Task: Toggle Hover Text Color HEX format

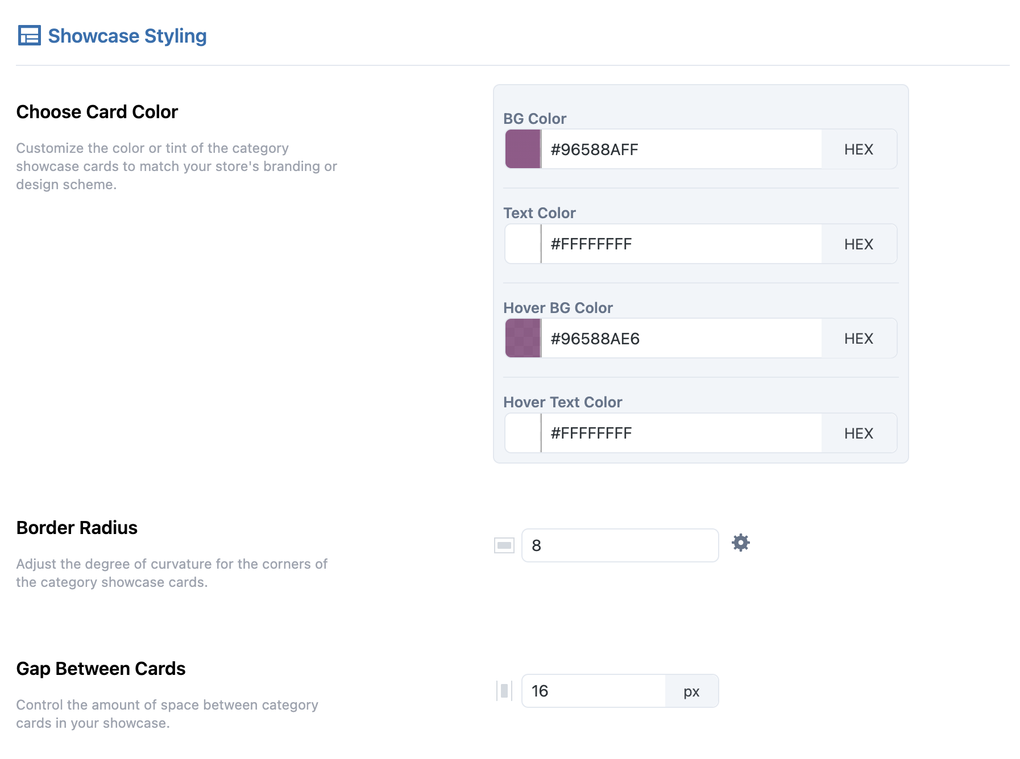Action: coord(859,433)
